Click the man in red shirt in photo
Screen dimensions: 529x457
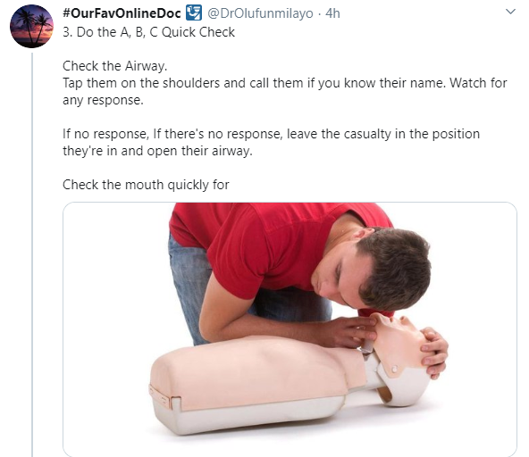click(297, 266)
